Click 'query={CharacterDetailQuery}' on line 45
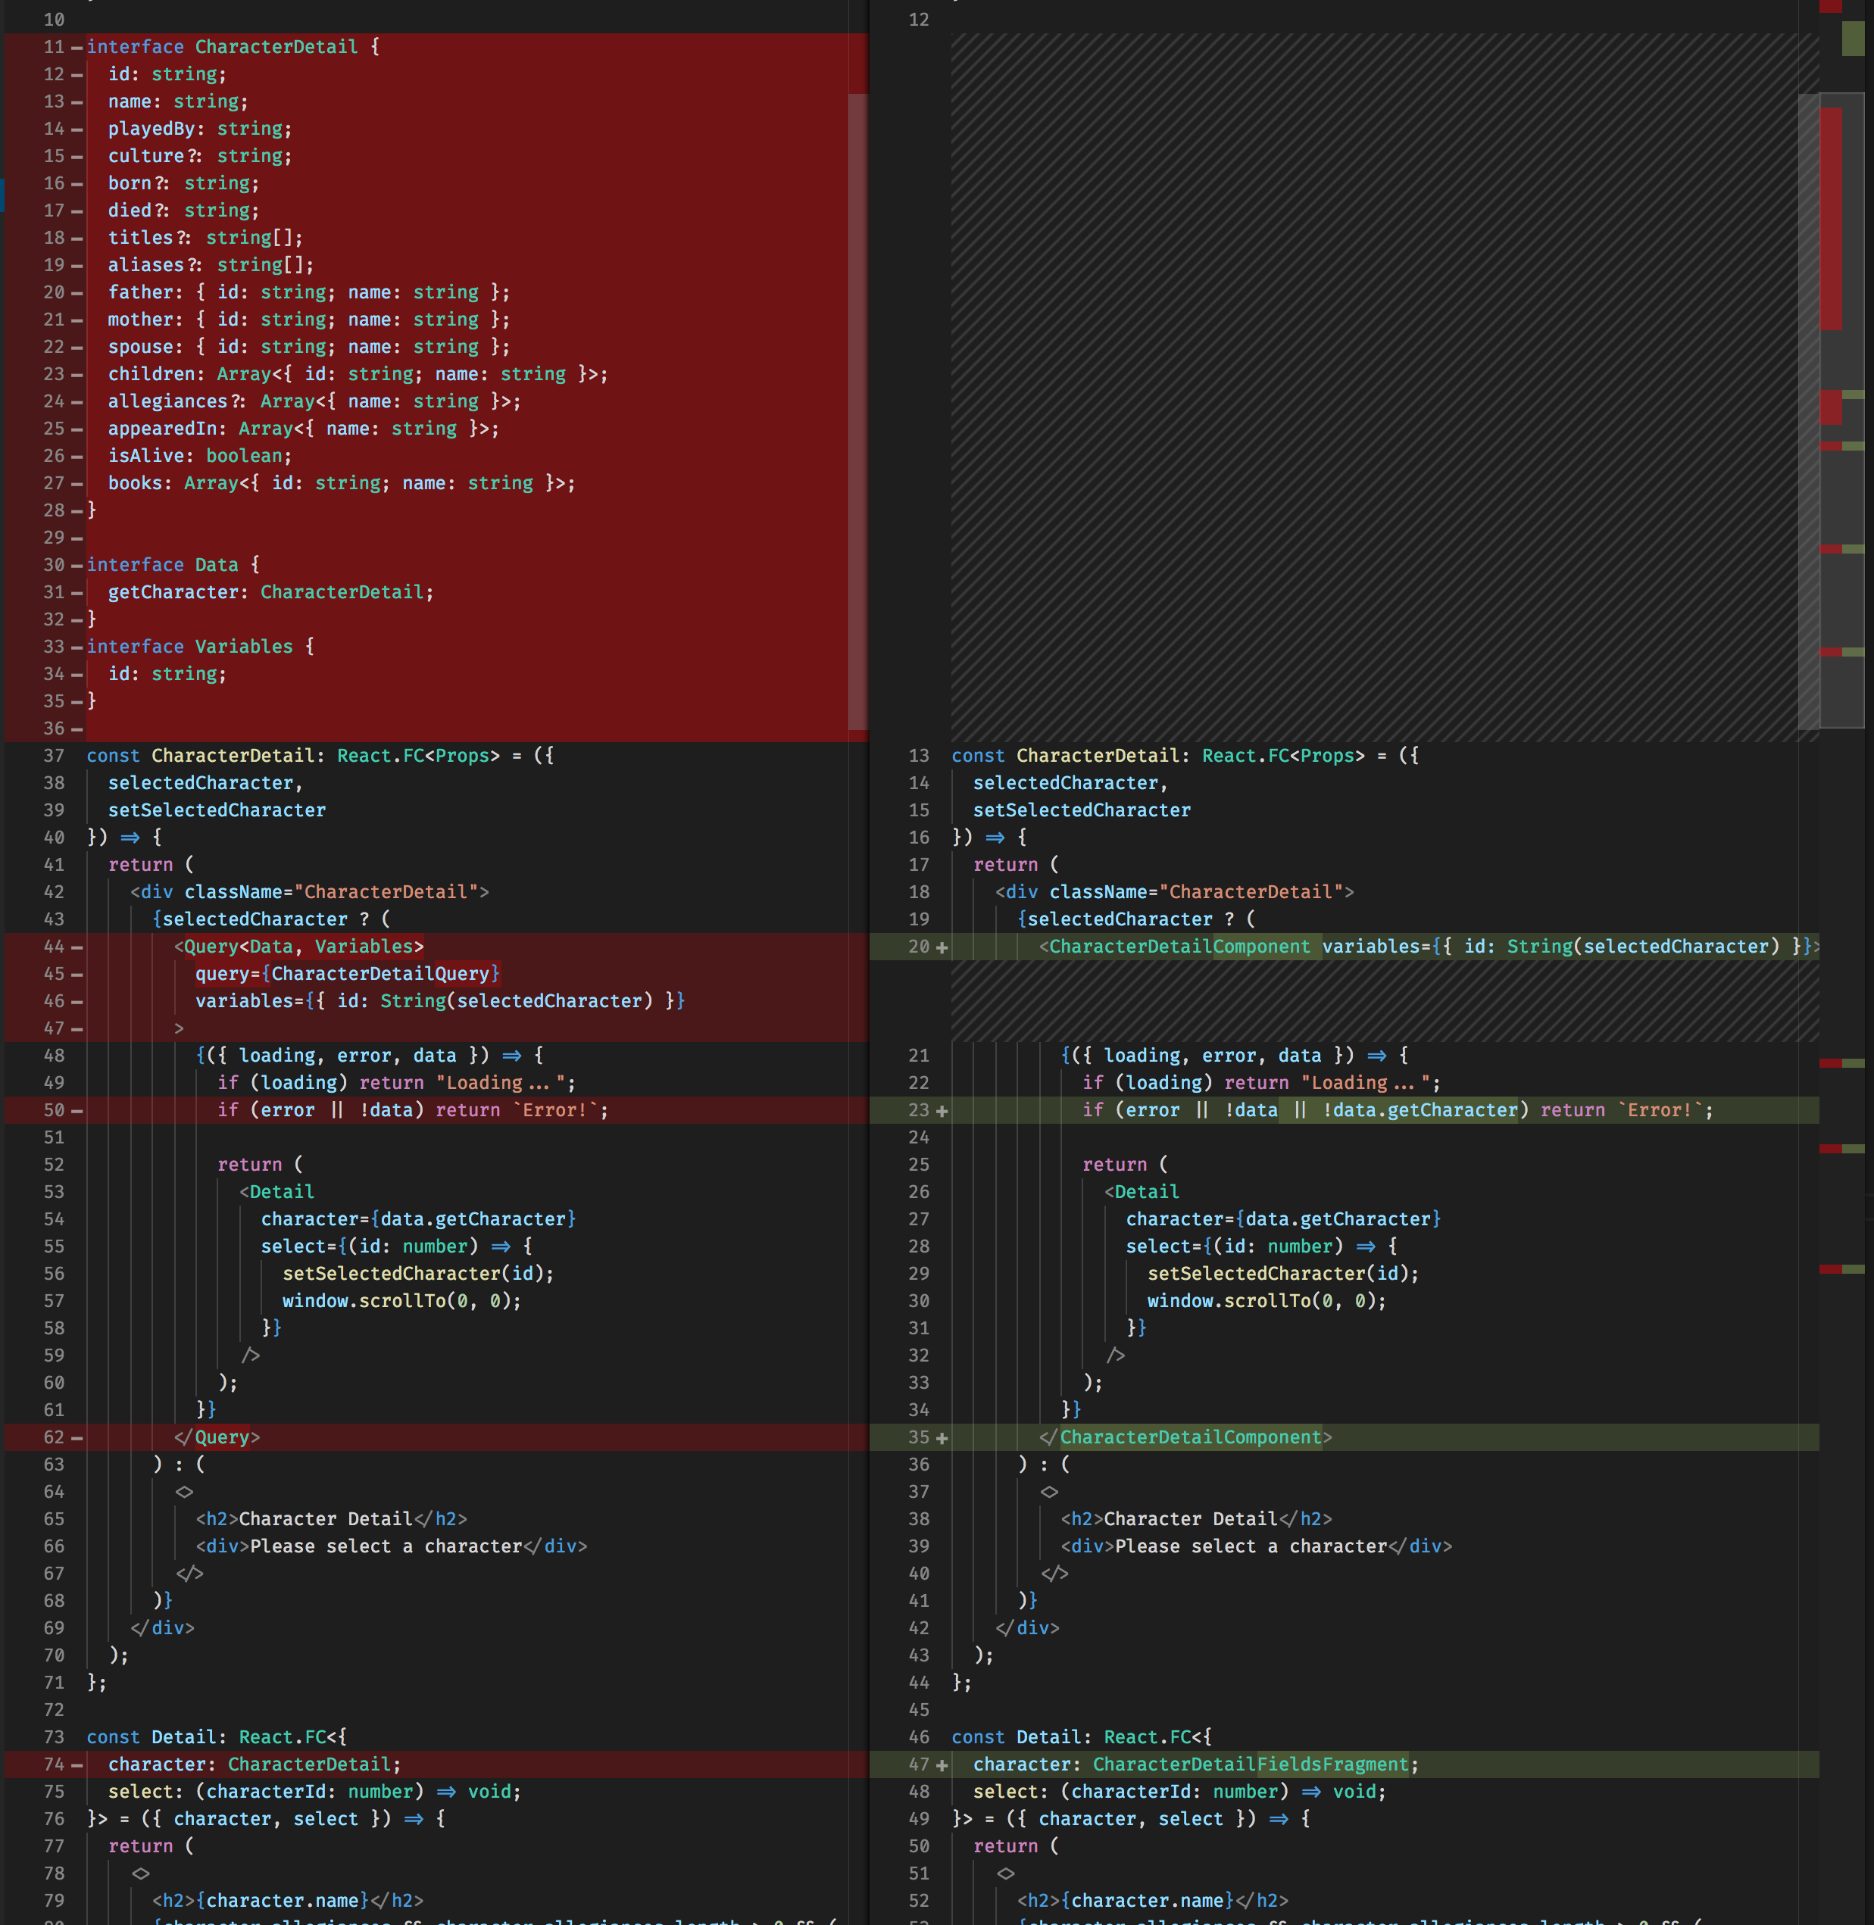The height and width of the screenshot is (1925, 1874). coord(348,975)
